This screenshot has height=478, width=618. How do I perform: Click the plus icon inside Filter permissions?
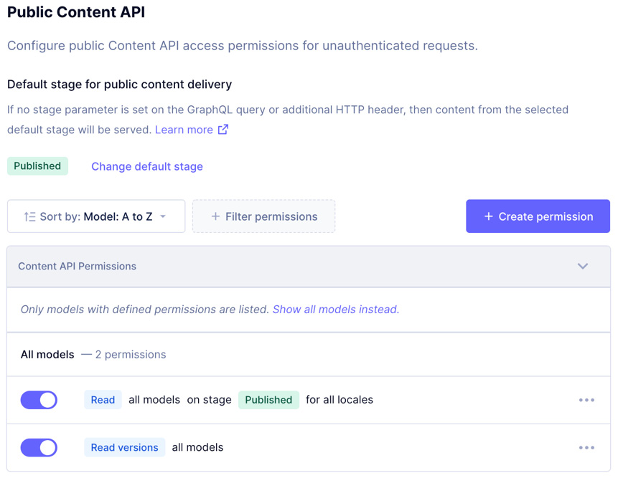215,216
